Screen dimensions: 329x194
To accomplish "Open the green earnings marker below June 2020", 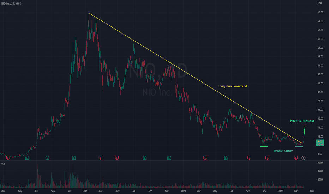I will [x=27, y=158].
